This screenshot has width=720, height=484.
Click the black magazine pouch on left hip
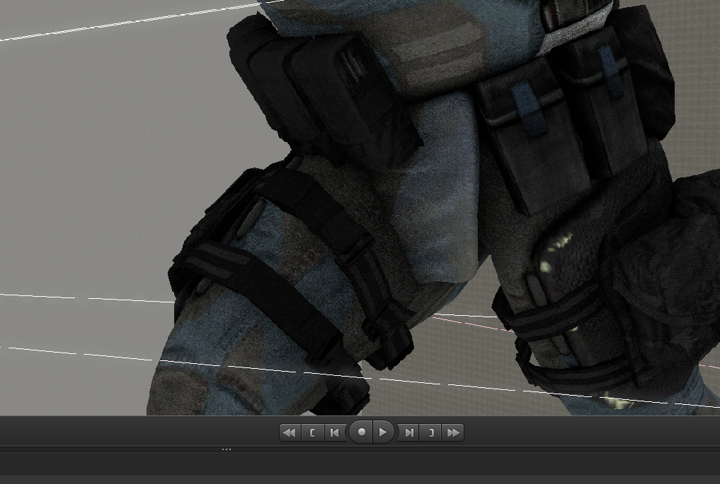click(321, 87)
